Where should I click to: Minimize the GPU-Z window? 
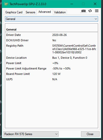tap(72, 4)
